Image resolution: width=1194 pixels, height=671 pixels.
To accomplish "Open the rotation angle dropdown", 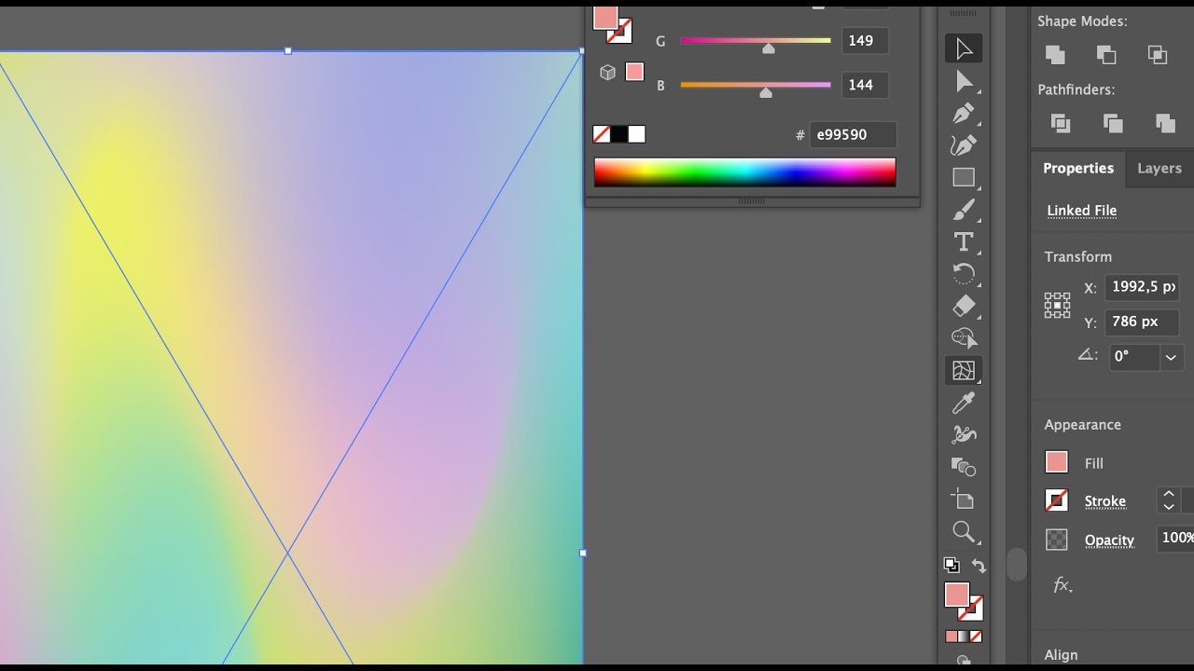I will (x=1171, y=356).
